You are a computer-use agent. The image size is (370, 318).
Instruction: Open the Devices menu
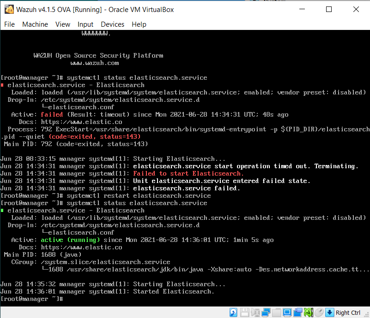click(113, 24)
